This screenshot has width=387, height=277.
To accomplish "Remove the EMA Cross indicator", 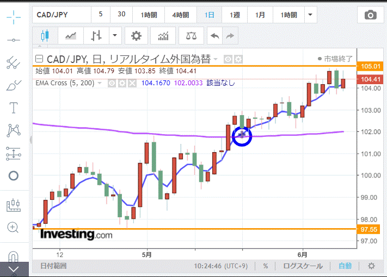I will 132,84.
